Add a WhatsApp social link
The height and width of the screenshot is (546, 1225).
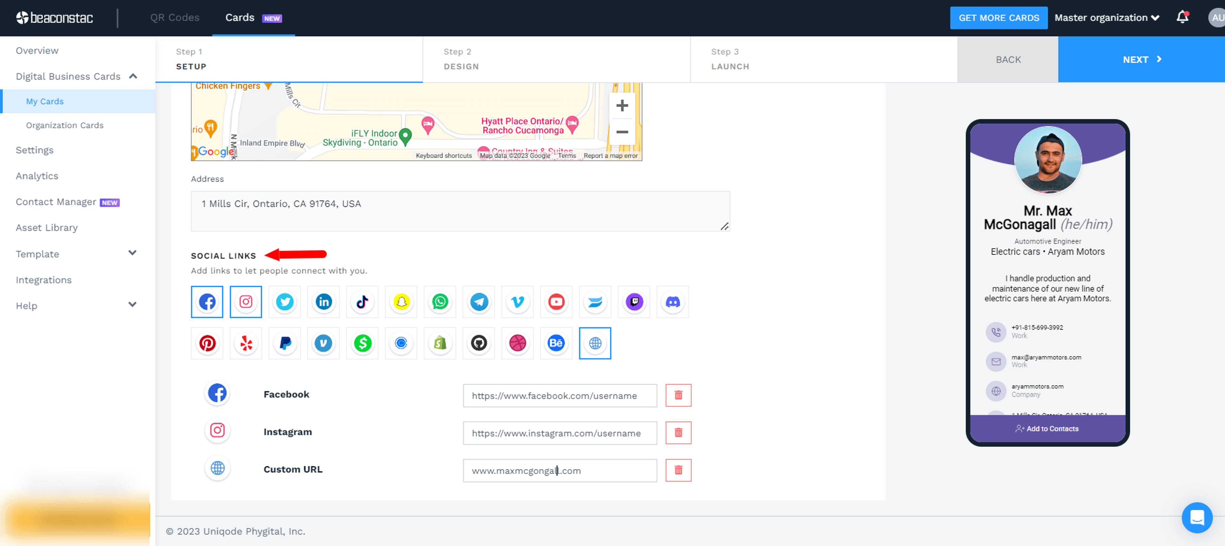(440, 302)
